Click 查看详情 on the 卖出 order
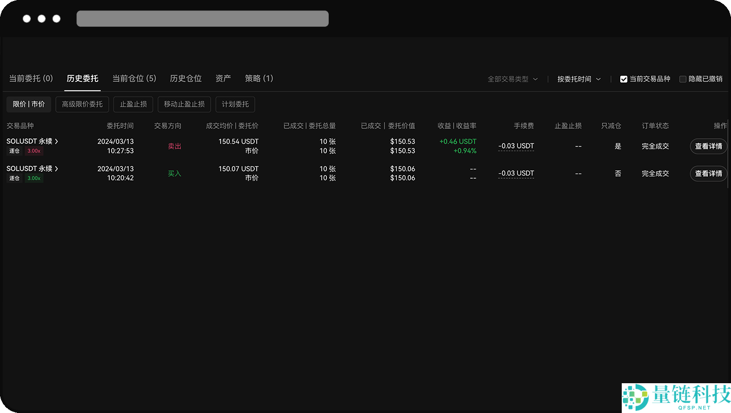This screenshot has width=731, height=413. click(x=708, y=146)
